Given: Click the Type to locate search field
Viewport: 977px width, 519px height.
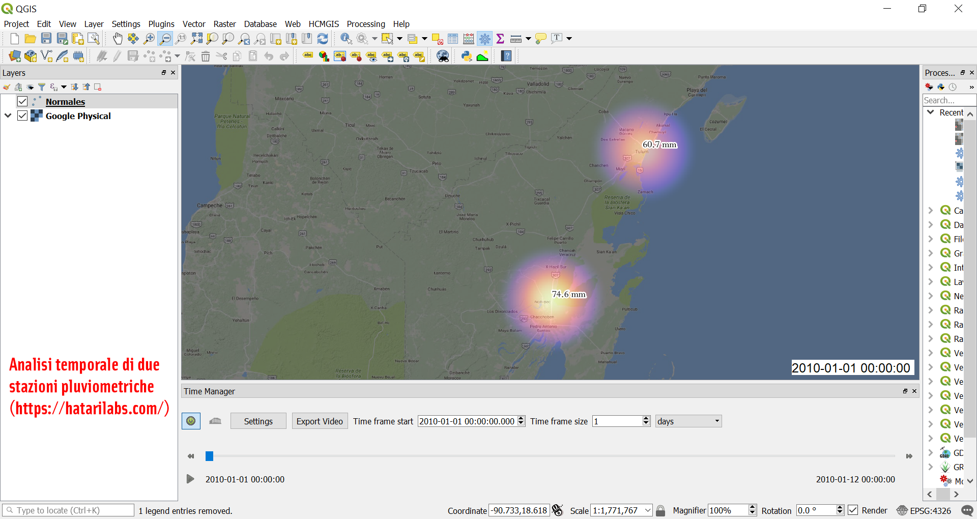Looking at the screenshot, I should click(x=68, y=510).
